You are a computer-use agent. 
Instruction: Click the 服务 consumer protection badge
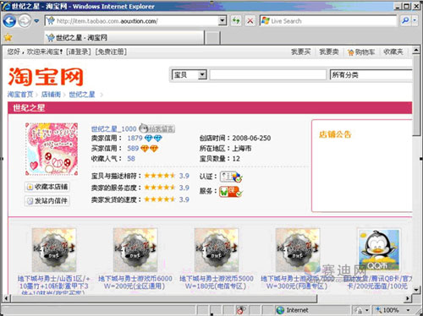(x=231, y=192)
